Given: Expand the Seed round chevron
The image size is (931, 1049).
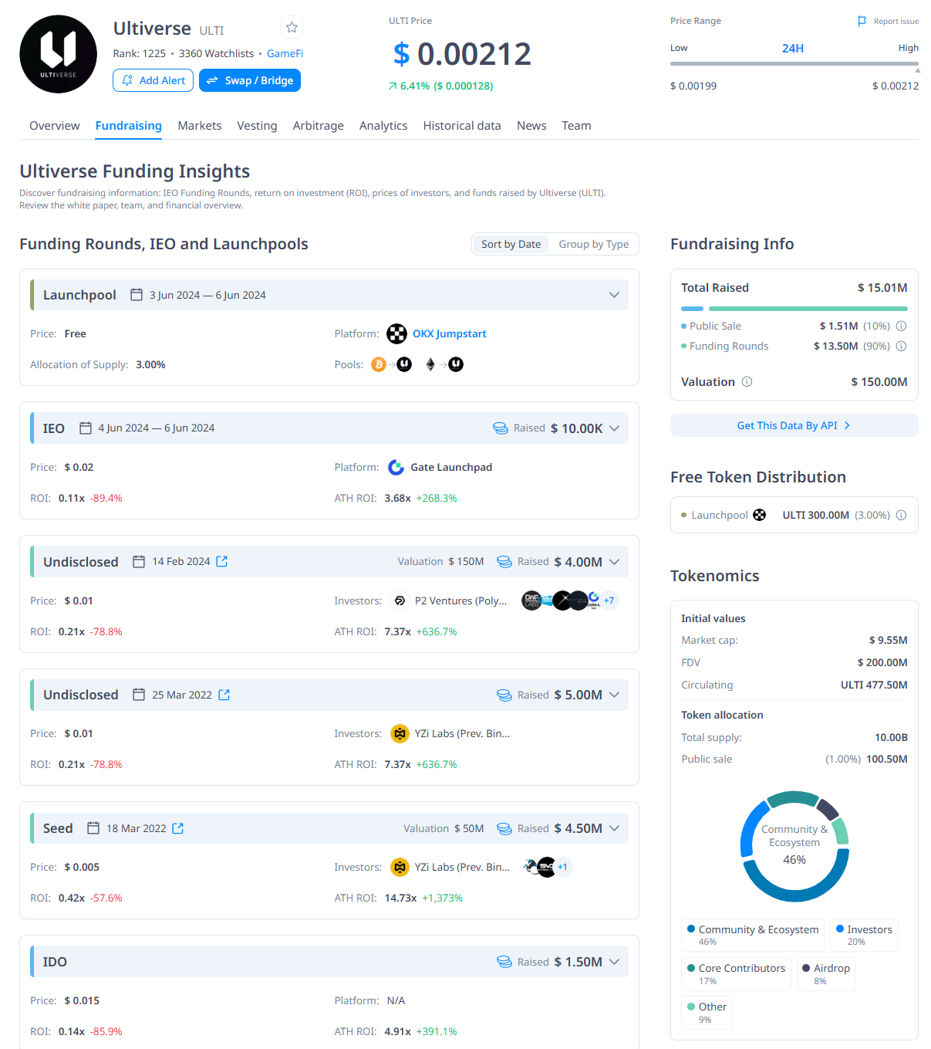Looking at the screenshot, I should (x=614, y=828).
